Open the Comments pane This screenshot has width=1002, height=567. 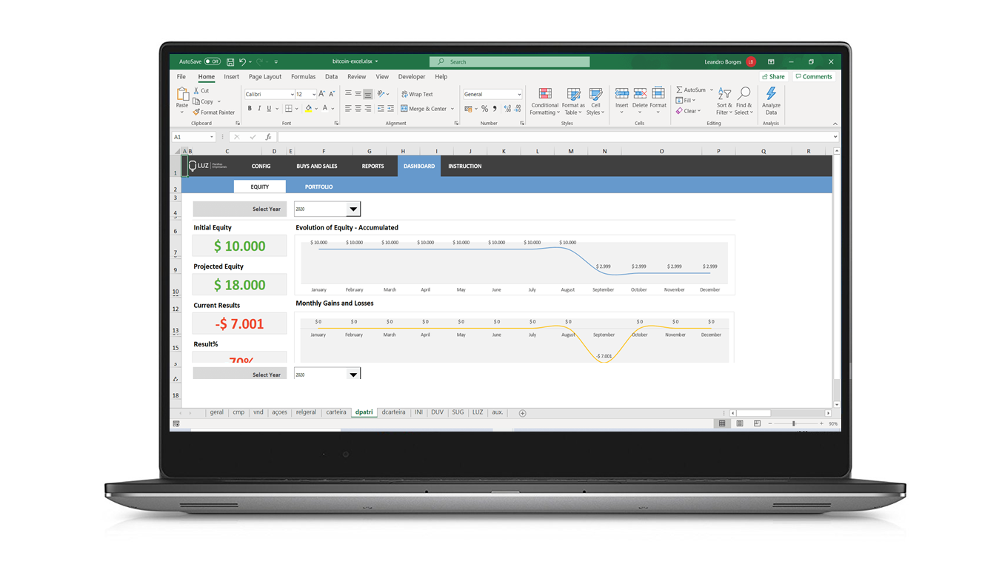(813, 76)
